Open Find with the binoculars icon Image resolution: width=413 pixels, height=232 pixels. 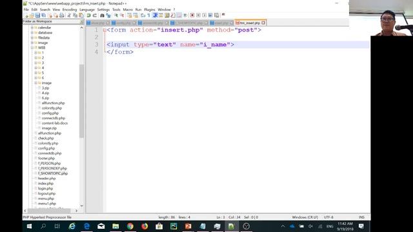[x=102, y=15]
